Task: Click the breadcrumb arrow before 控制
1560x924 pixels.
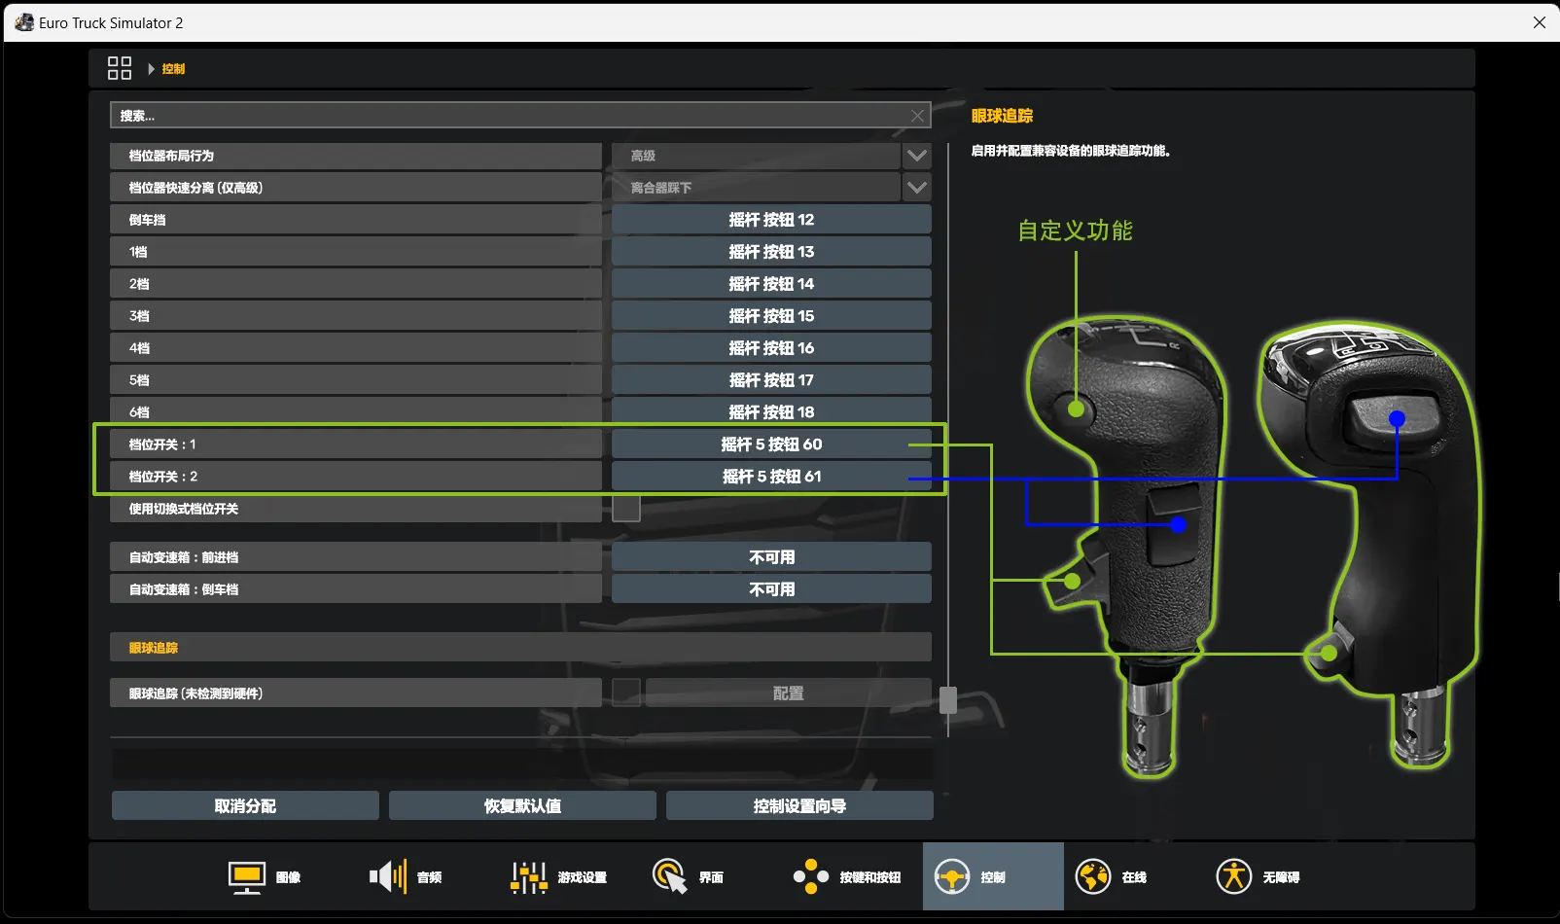Action: coord(151,69)
